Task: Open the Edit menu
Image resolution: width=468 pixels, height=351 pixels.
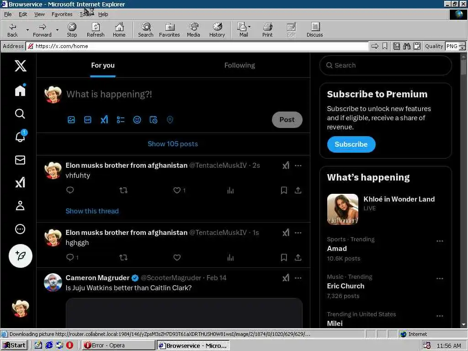Action: pos(23,14)
